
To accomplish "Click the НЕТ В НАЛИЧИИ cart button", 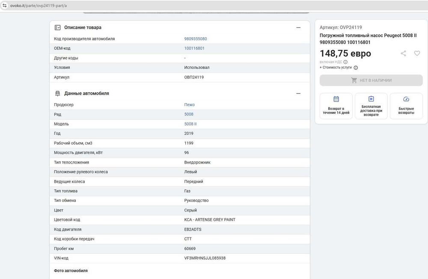I will point(371,80).
